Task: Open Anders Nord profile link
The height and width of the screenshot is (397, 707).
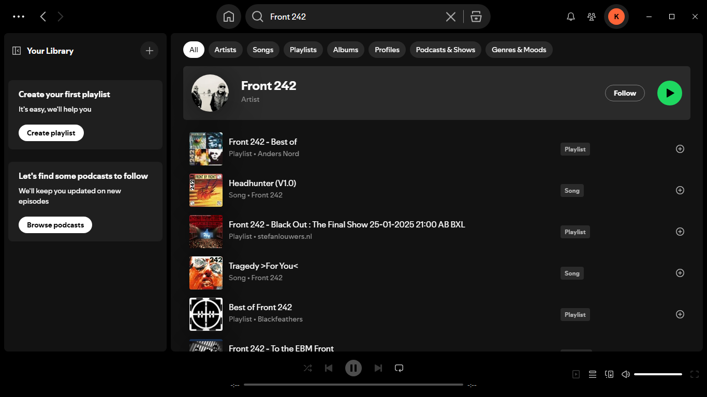Action: pyautogui.click(x=278, y=154)
